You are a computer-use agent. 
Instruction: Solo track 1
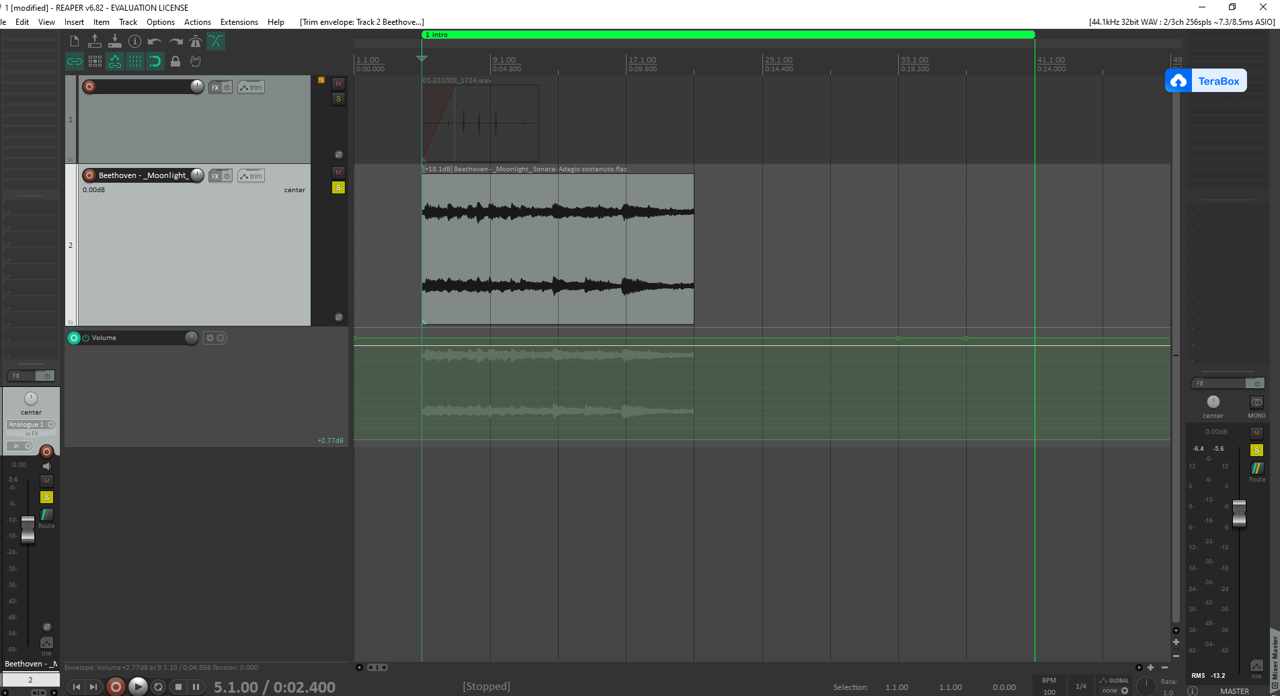(339, 99)
